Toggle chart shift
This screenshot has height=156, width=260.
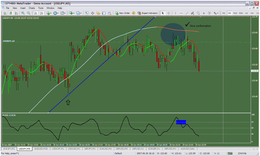pyautogui.click(x=41, y=13)
